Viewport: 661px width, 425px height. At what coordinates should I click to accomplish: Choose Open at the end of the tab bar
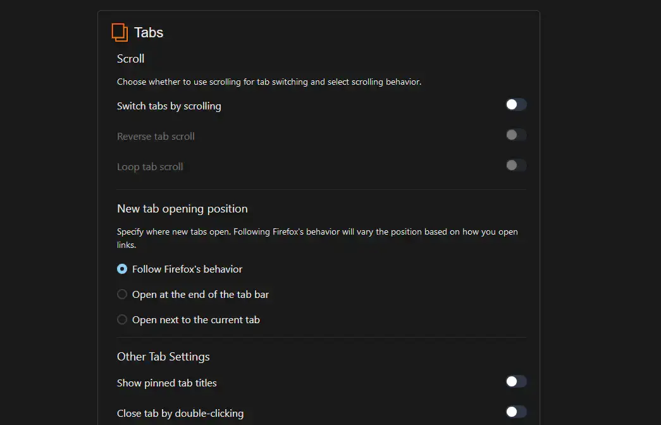coord(121,294)
